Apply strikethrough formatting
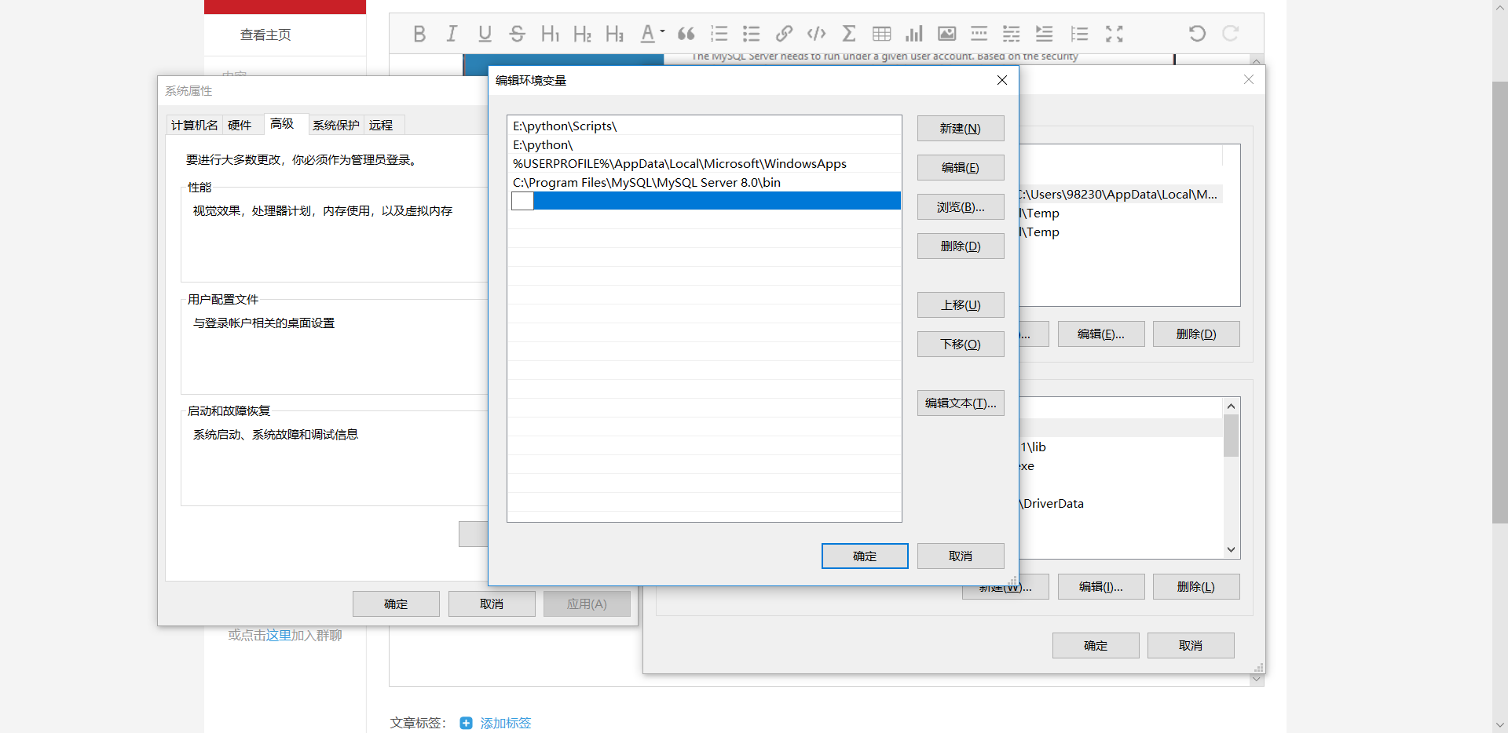Screen dimensions: 1508x733 pyautogui.click(x=517, y=33)
